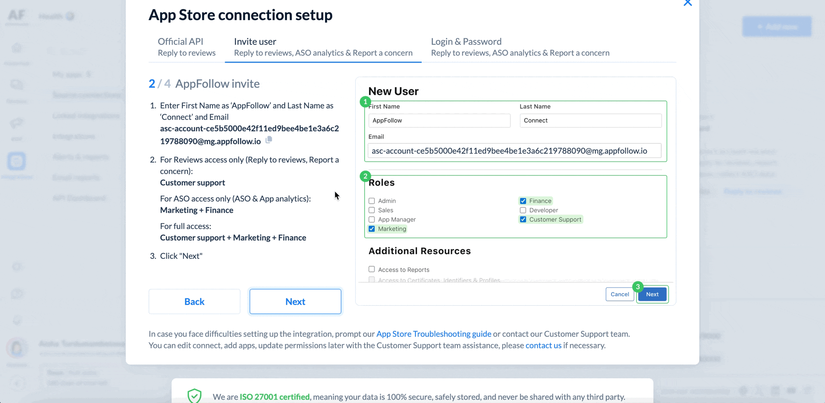Toggle the Customer Support role checkbox
The height and width of the screenshot is (403, 825).
523,220
